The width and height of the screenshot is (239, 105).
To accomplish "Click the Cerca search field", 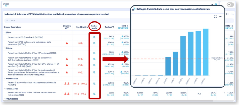I will point(52,20).
